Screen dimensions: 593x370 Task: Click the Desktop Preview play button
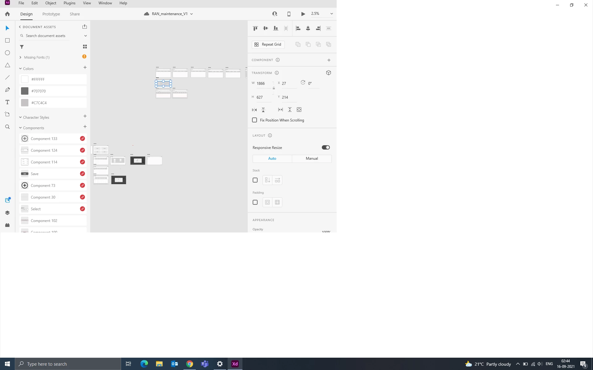[x=303, y=14]
